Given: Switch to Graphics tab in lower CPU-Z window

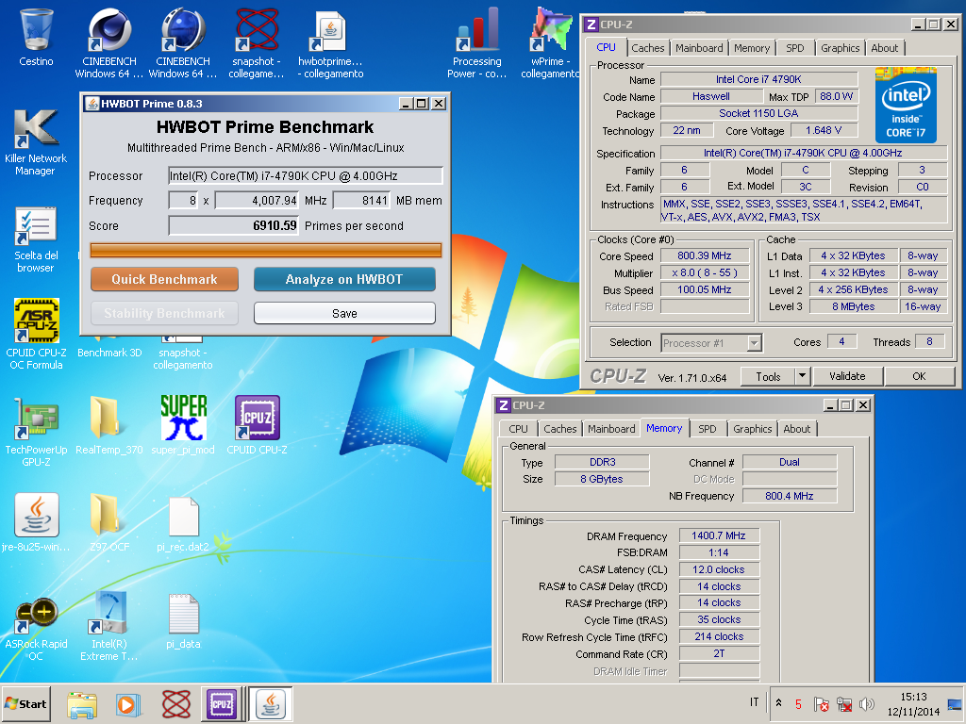Looking at the screenshot, I should pos(752,429).
